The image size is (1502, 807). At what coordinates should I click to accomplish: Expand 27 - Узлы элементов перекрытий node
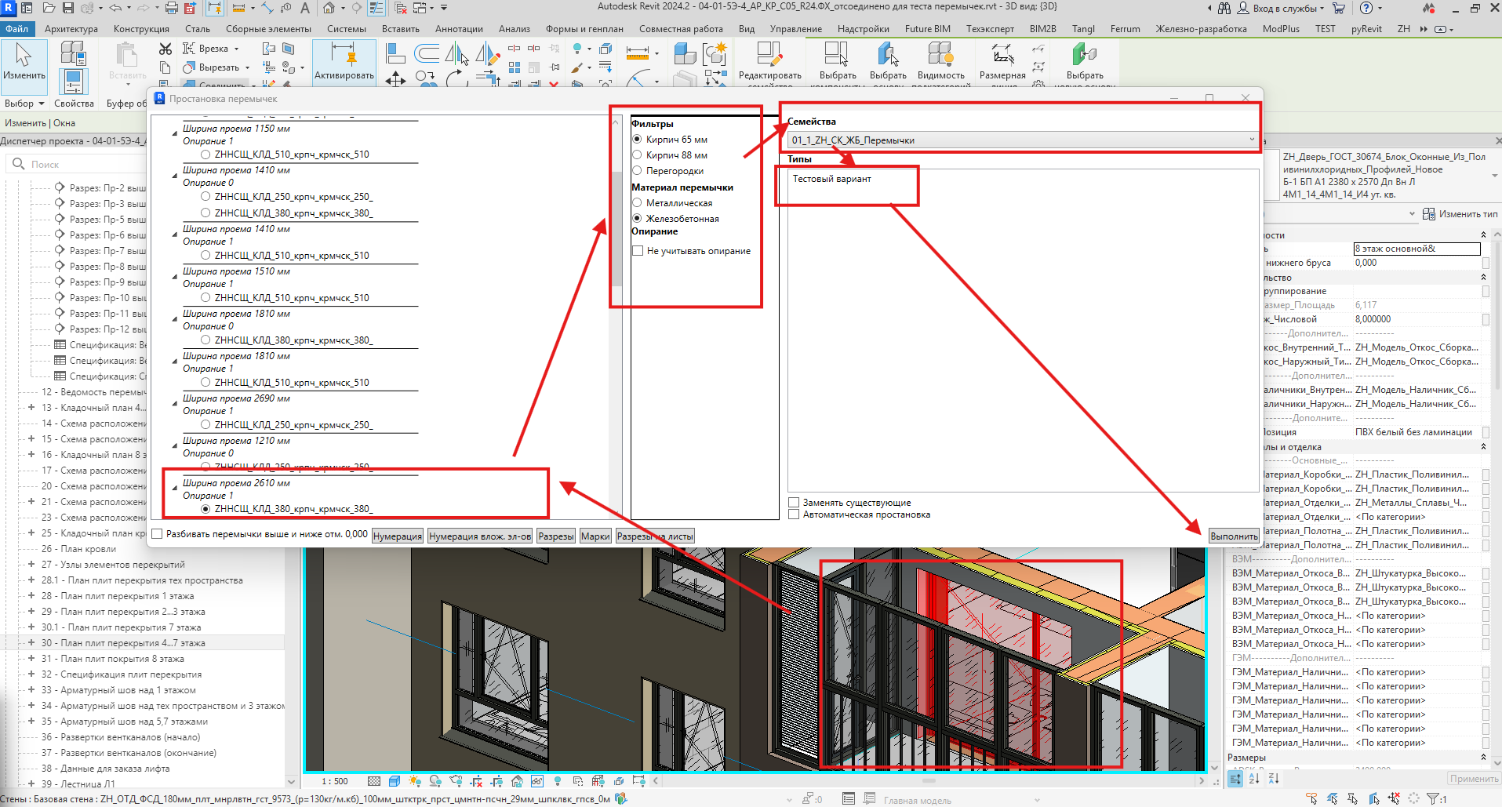click(31, 564)
